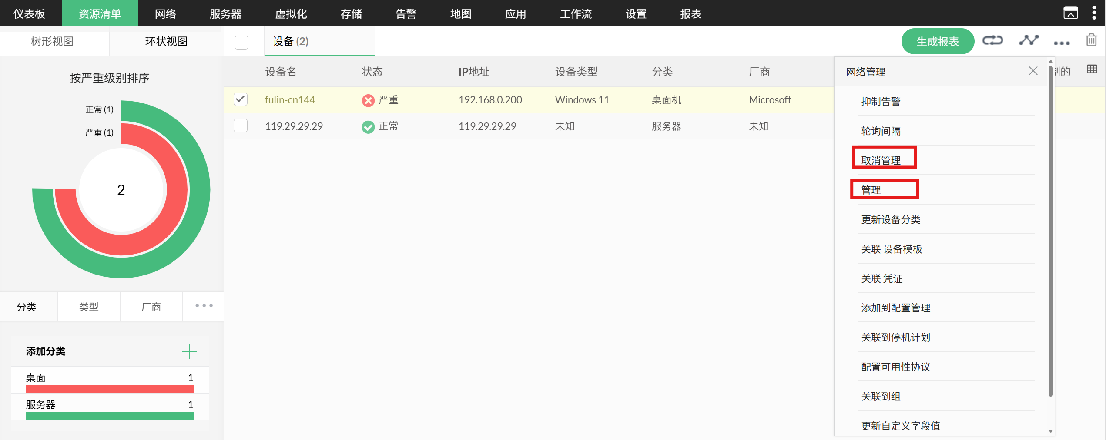
Task: Close the 网络管理 panel
Action: point(1033,71)
